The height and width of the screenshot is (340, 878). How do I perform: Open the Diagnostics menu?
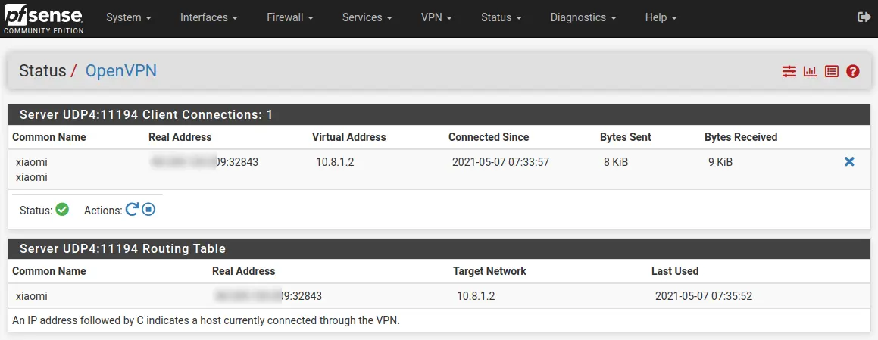pos(583,17)
